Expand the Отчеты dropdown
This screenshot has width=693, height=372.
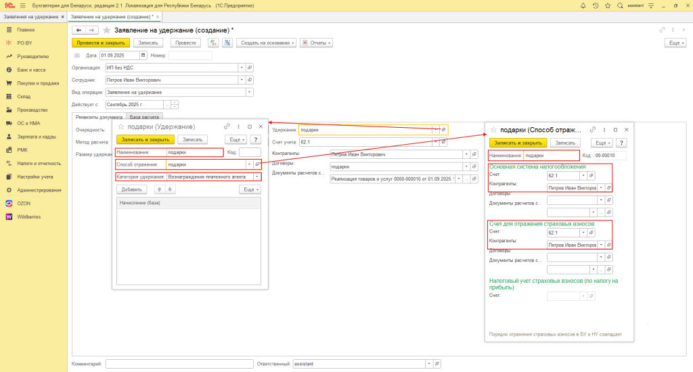tap(317, 43)
